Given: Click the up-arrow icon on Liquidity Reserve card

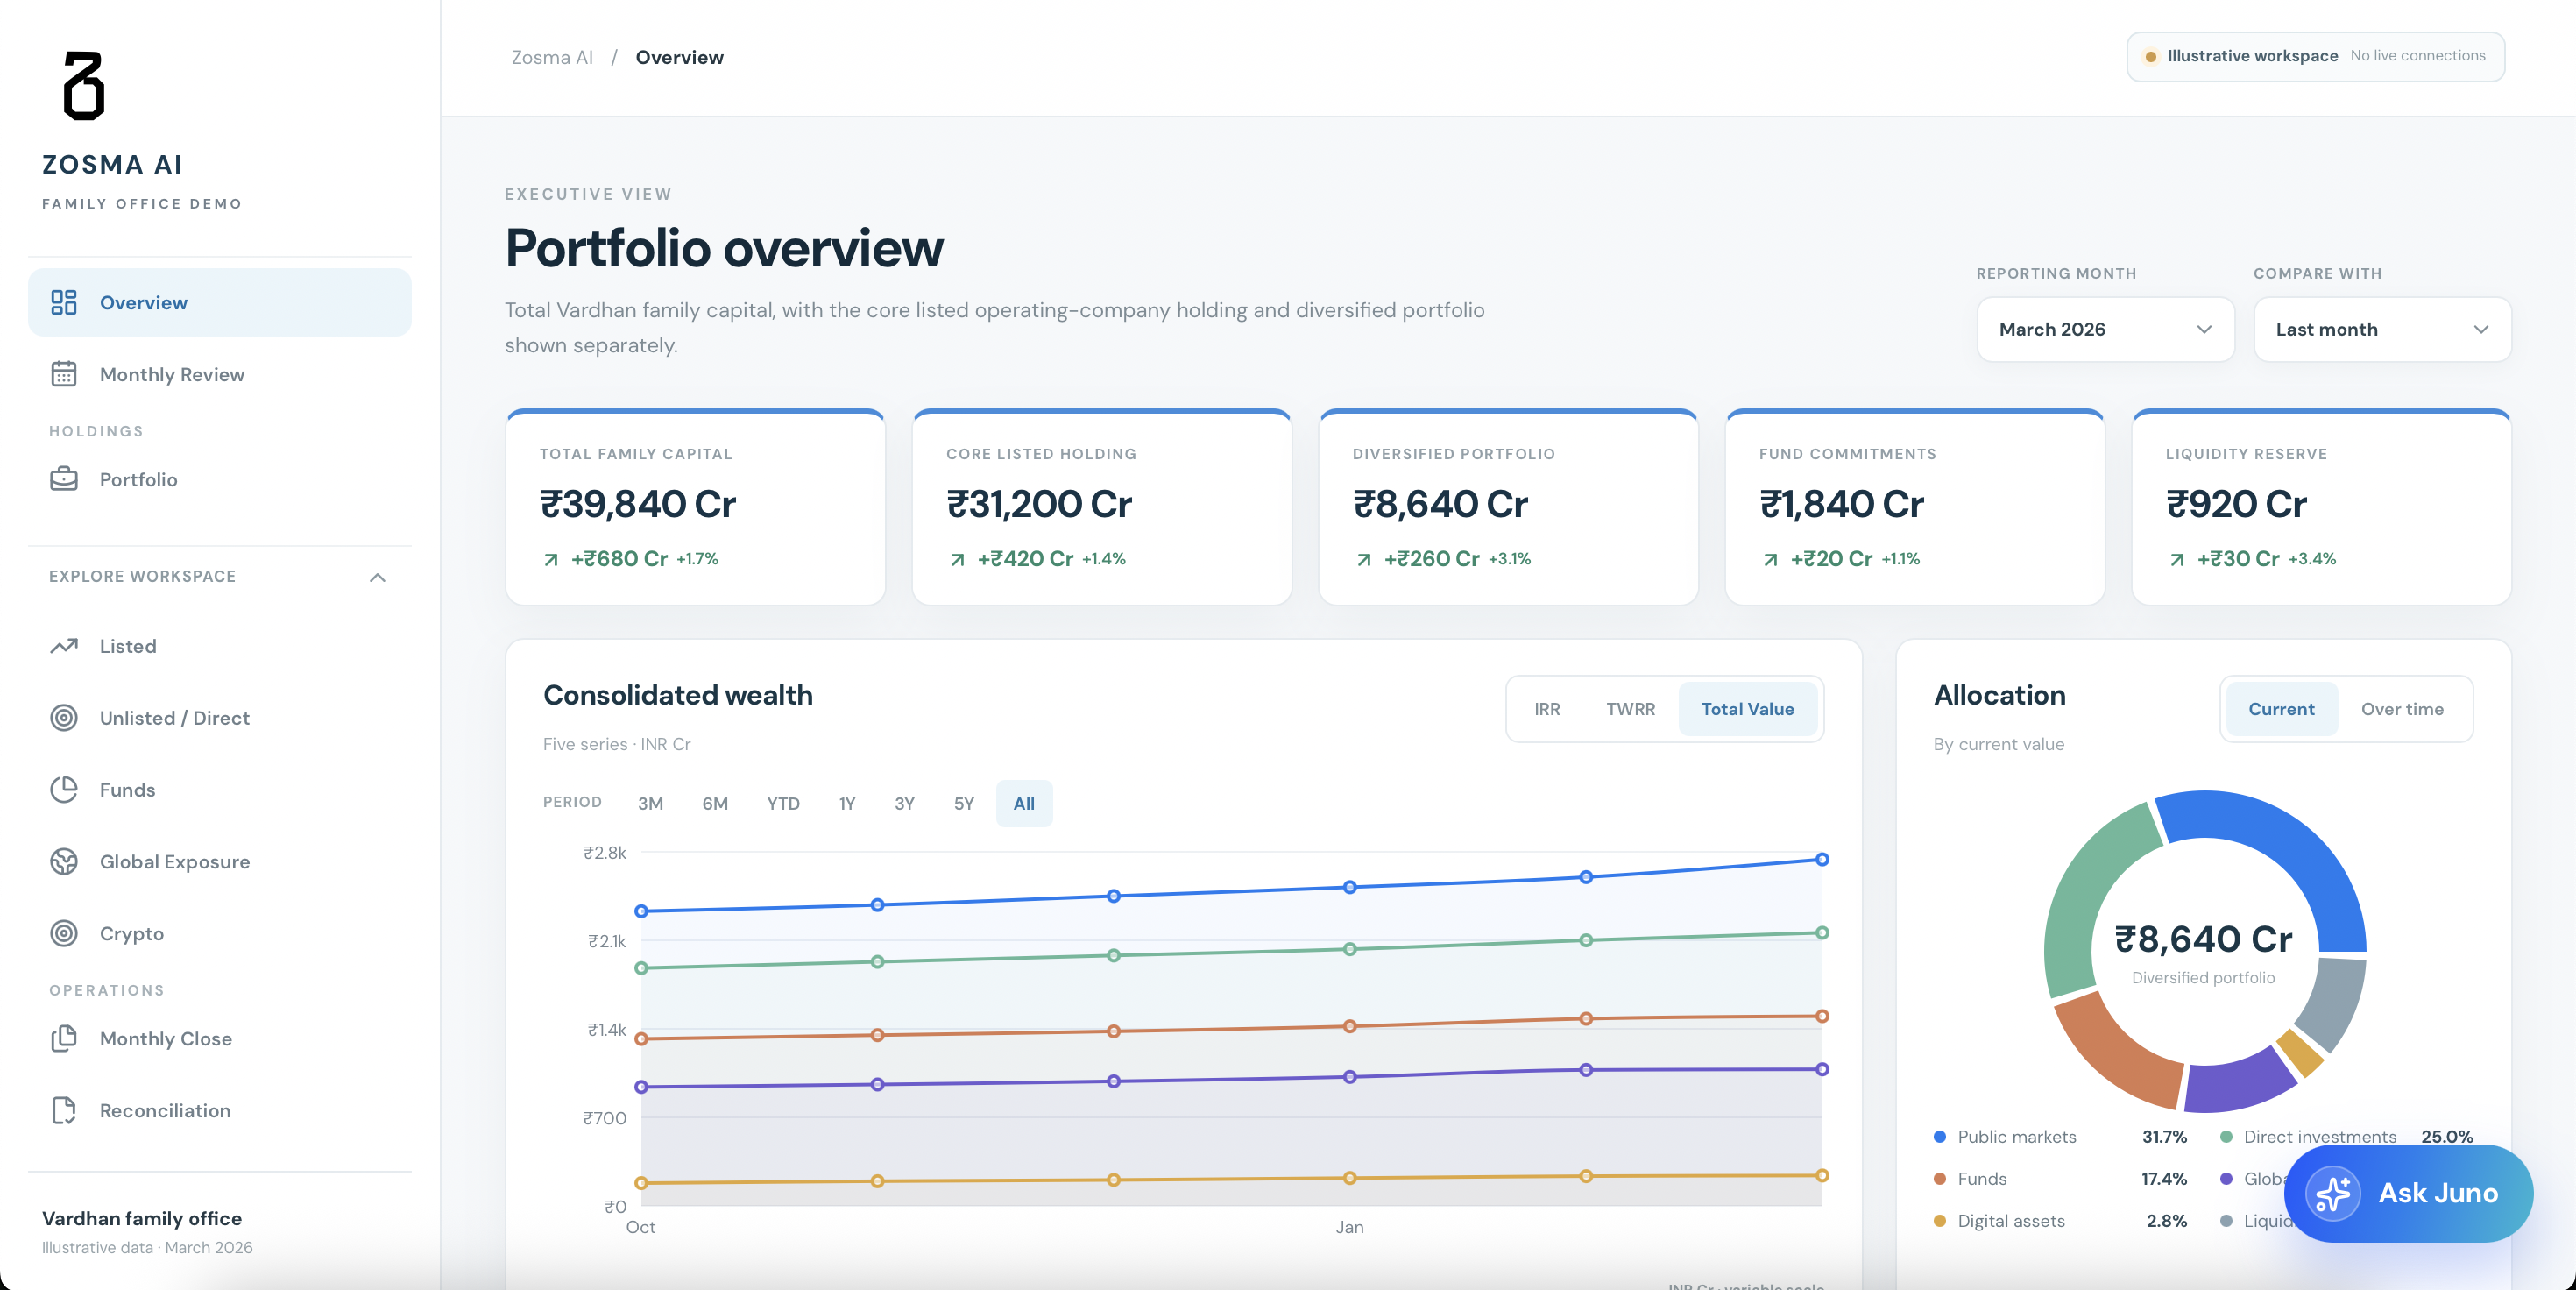Looking at the screenshot, I should (x=2177, y=560).
